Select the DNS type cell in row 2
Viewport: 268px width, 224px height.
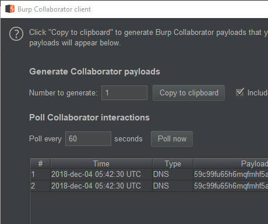172,186
